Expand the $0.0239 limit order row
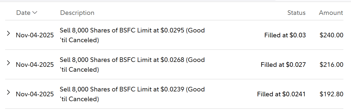The width and height of the screenshot is (351, 112). pos(8,92)
